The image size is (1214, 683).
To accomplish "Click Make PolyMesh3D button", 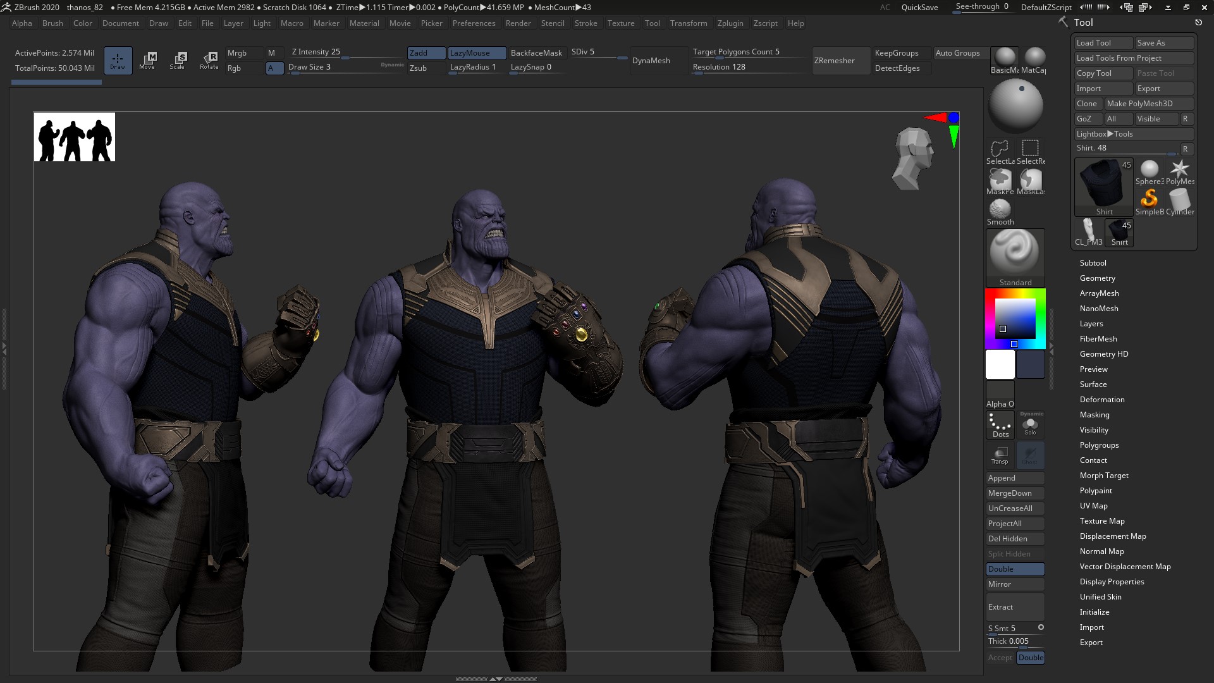I will pos(1149,104).
